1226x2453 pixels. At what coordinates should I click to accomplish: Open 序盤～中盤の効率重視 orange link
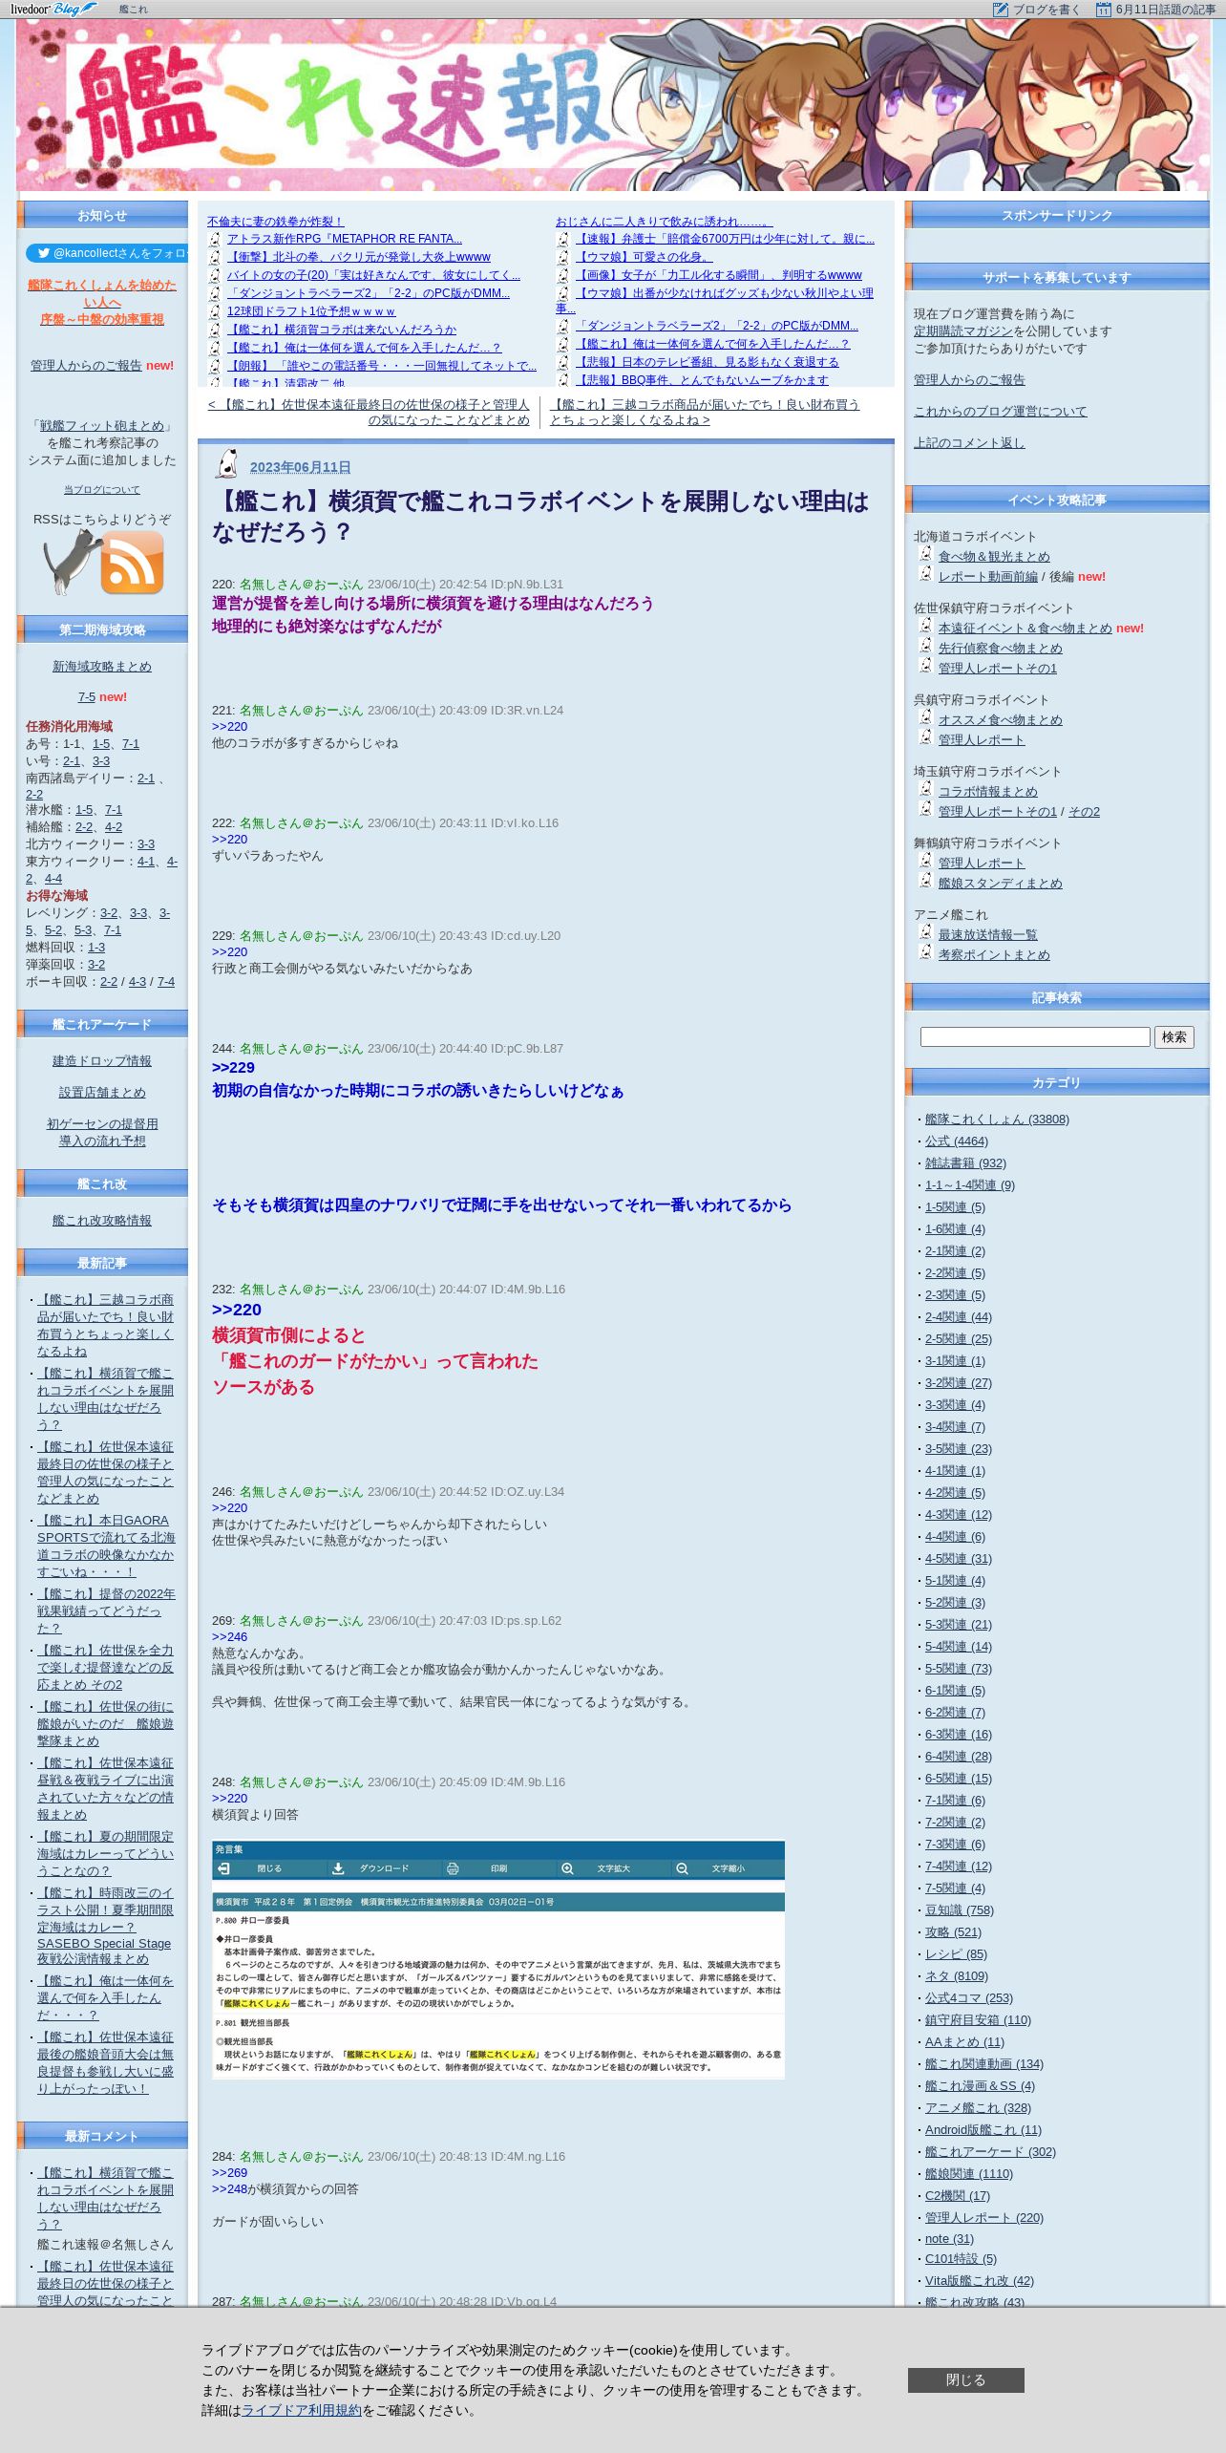point(102,320)
